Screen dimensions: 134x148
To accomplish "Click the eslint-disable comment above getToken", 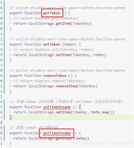I will coord(67,8).
